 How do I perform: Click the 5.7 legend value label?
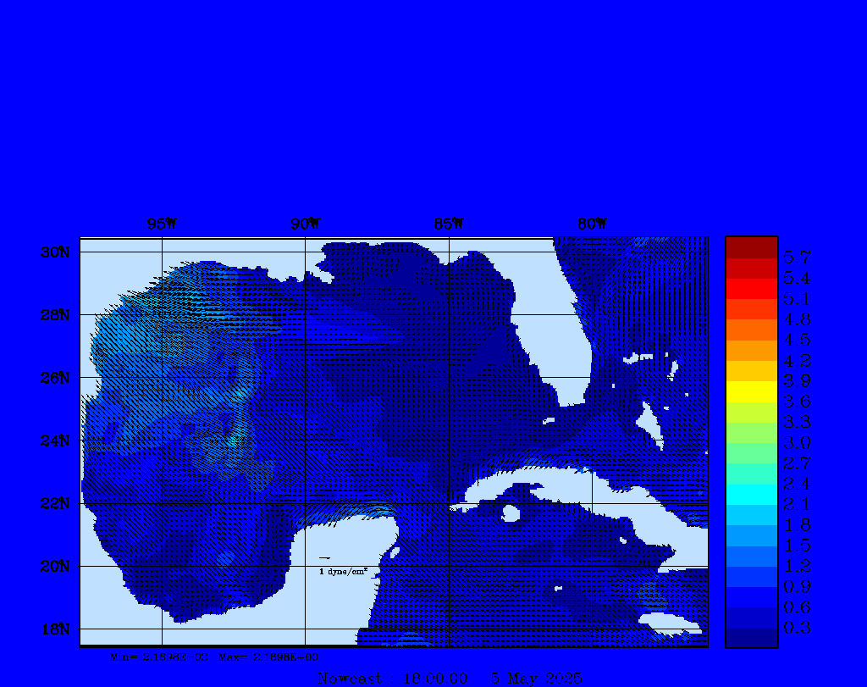[797, 257]
